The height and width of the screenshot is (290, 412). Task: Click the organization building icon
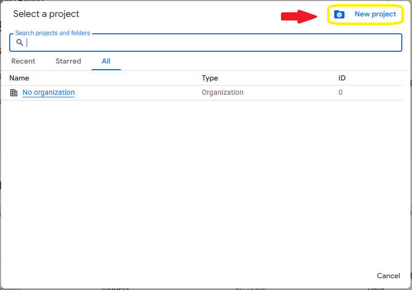14,93
